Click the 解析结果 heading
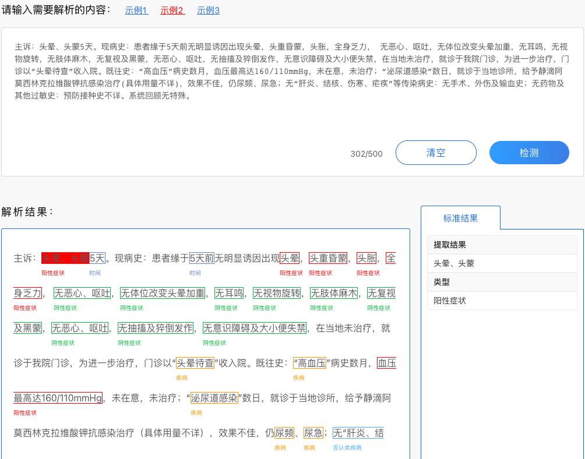 click(x=27, y=212)
